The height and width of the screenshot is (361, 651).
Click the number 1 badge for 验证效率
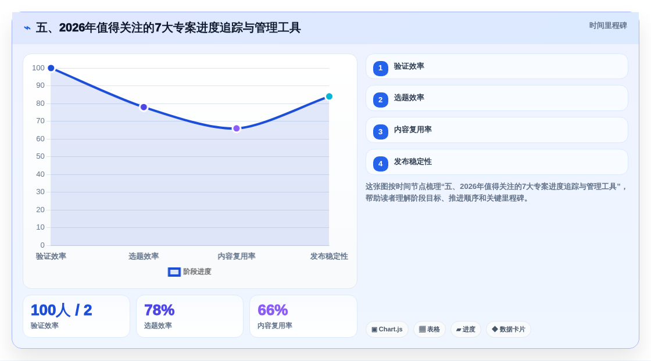tap(380, 68)
